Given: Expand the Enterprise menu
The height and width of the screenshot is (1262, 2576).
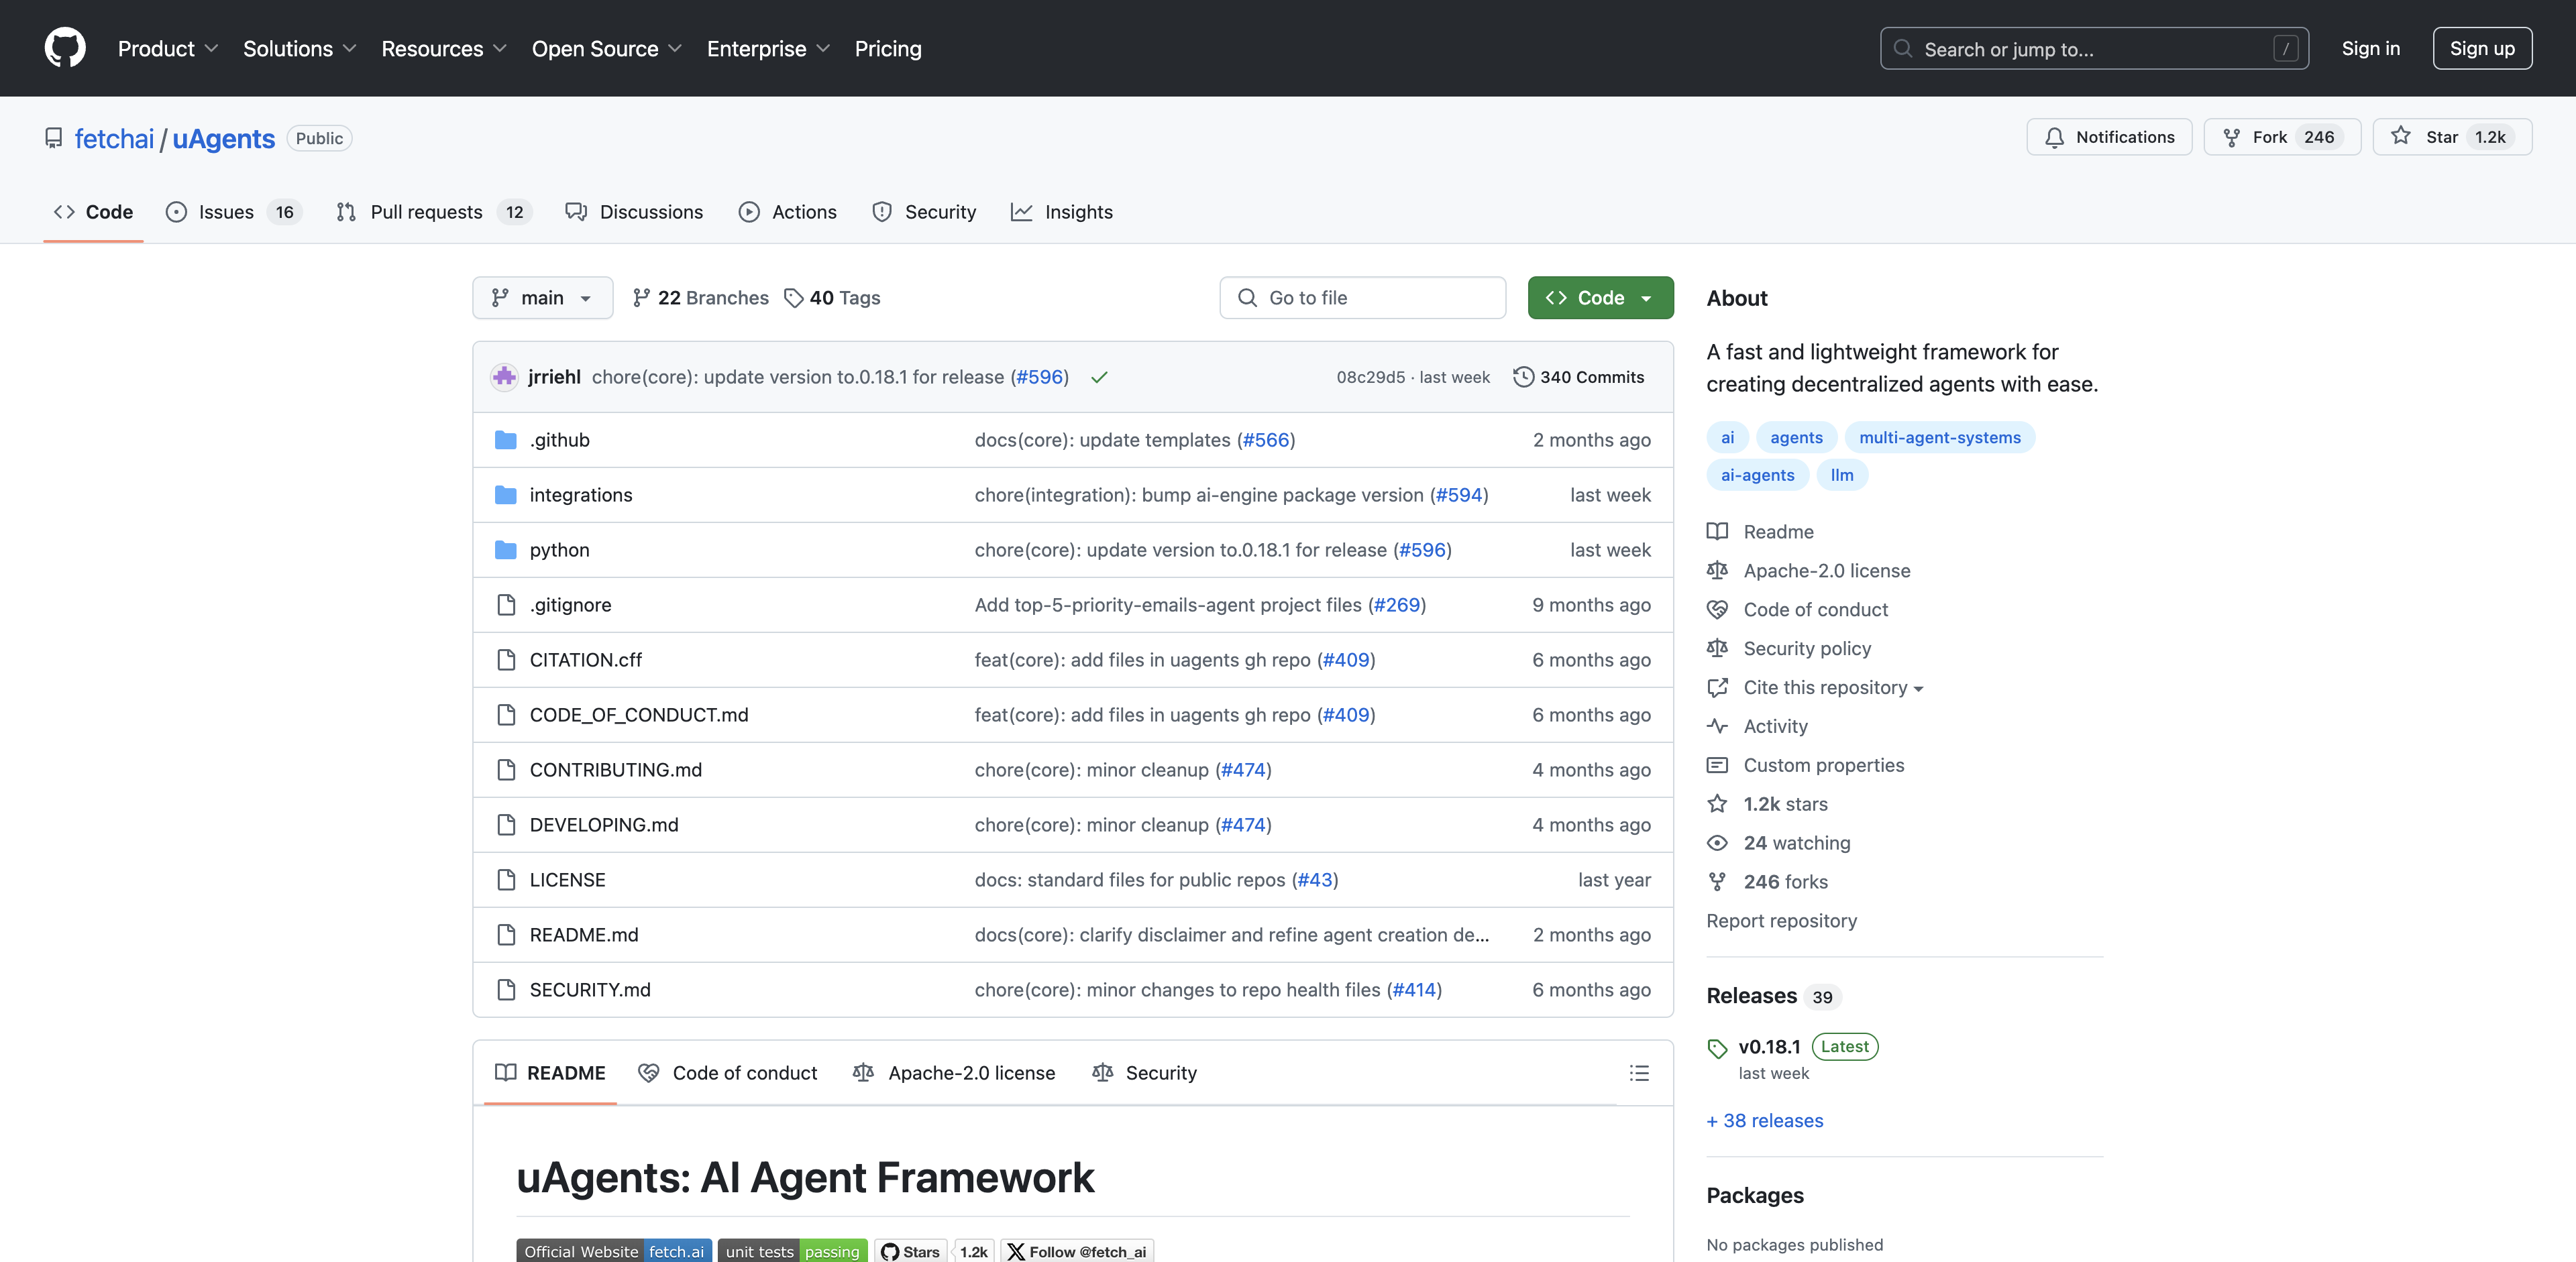Looking at the screenshot, I should pyautogui.click(x=768, y=48).
